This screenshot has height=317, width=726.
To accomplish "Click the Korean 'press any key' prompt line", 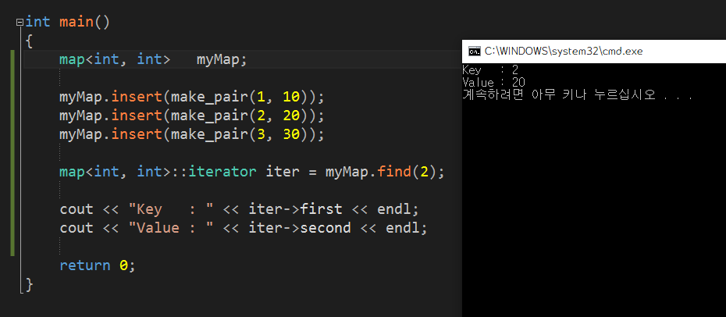I will coord(578,95).
